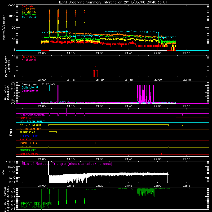This screenshot has width=212, height=212.
Task: Click the FRONT SEGMENTS legend label
Action: click(x=36, y=204)
